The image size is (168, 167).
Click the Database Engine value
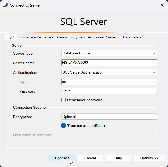[x=76, y=53]
